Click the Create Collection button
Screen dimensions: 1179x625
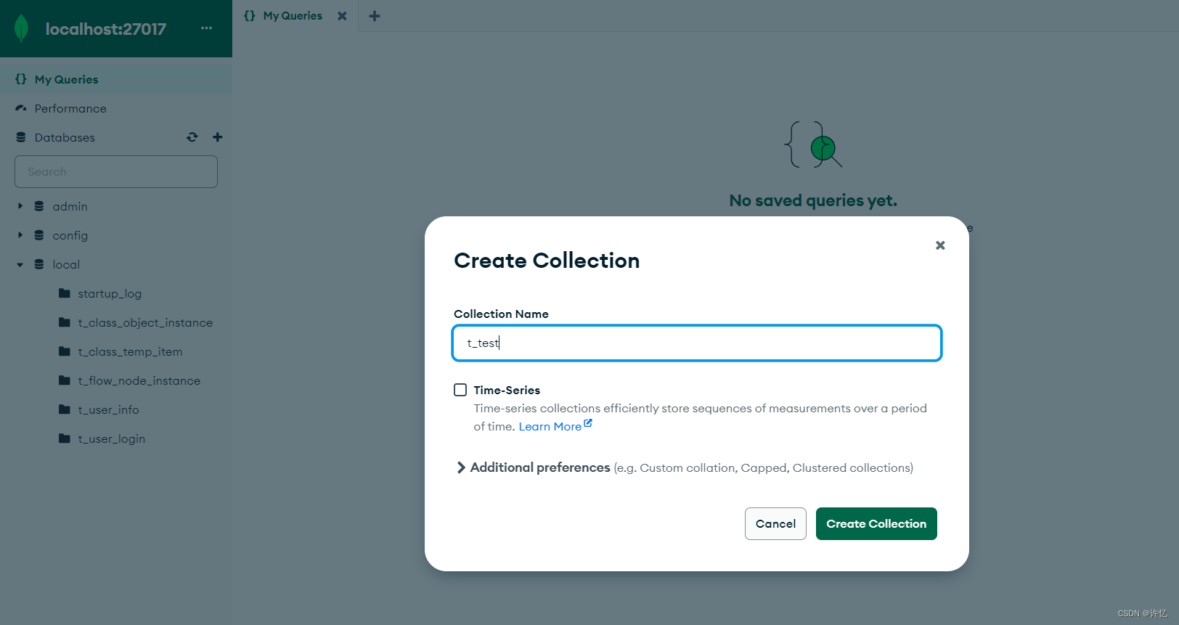click(x=876, y=523)
